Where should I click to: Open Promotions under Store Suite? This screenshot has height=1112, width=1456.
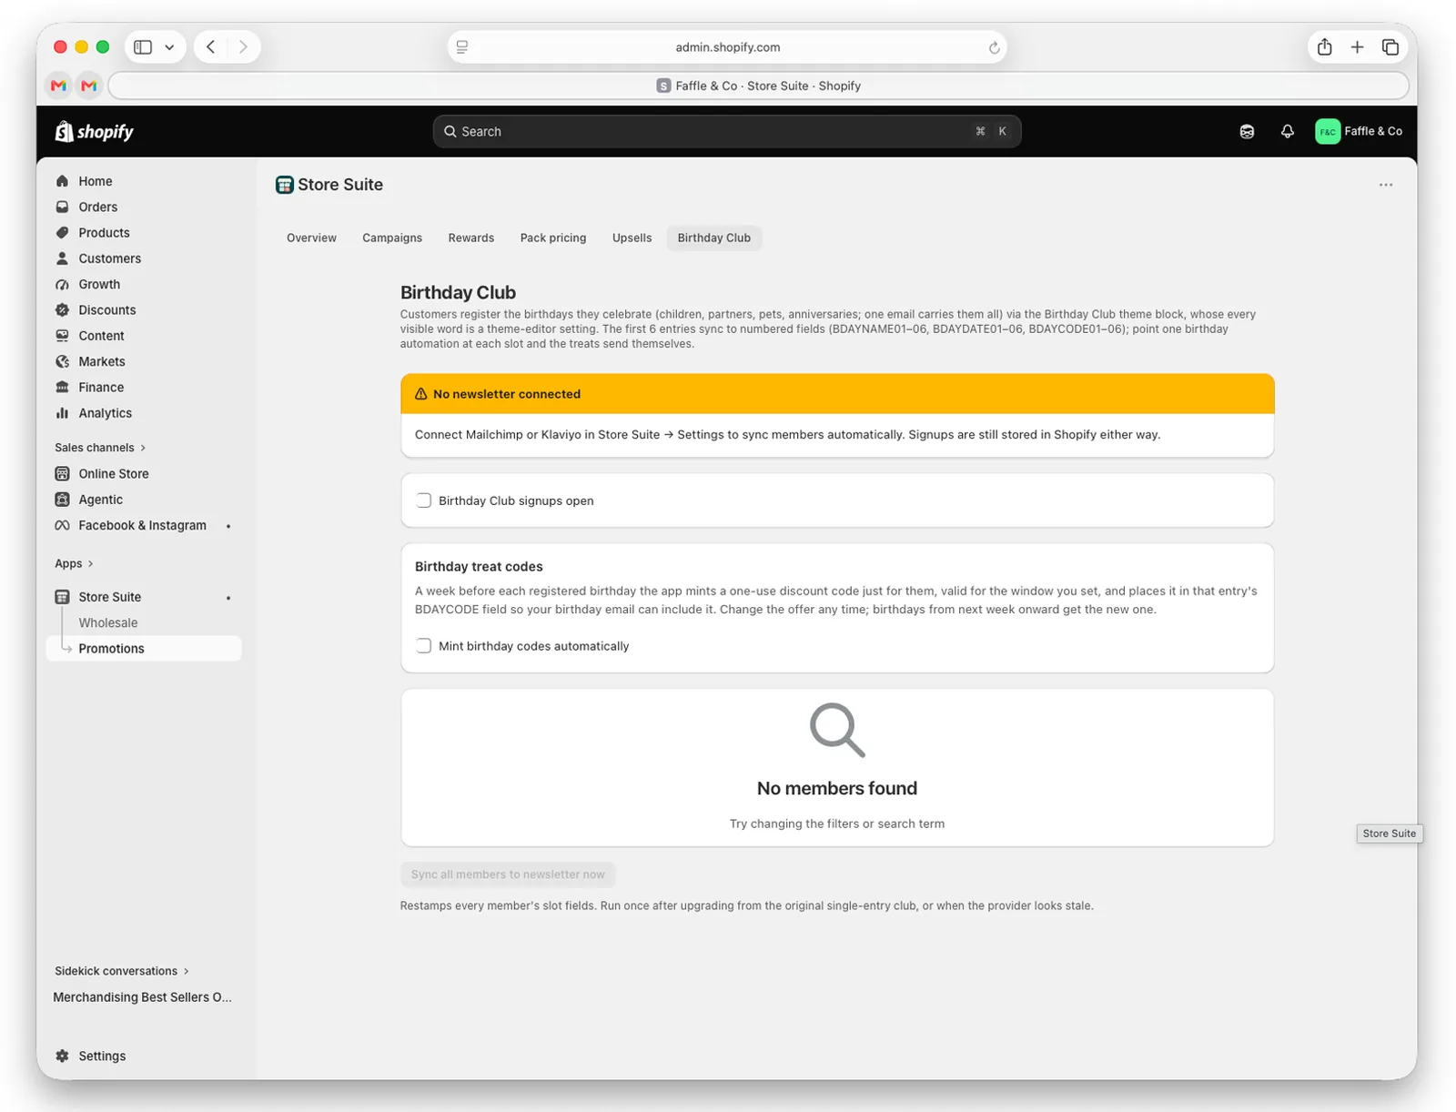pyautogui.click(x=143, y=649)
